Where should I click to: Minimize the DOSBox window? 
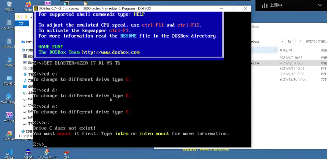[221, 8]
